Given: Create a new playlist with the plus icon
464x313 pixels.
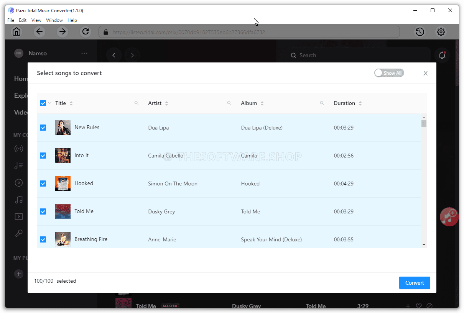Looking at the screenshot, I should [18, 274].
